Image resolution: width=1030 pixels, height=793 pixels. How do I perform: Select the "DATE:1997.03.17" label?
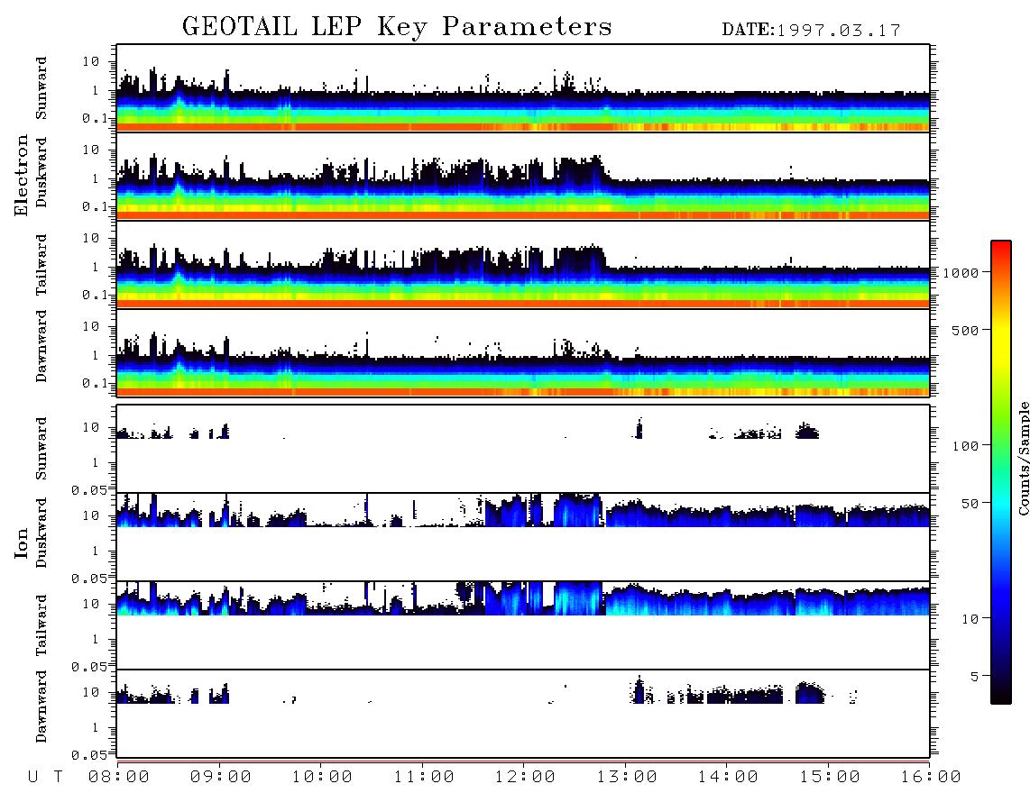pos(811,31)
